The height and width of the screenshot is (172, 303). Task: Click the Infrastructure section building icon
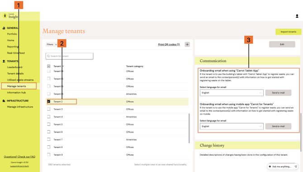[4, 101]
